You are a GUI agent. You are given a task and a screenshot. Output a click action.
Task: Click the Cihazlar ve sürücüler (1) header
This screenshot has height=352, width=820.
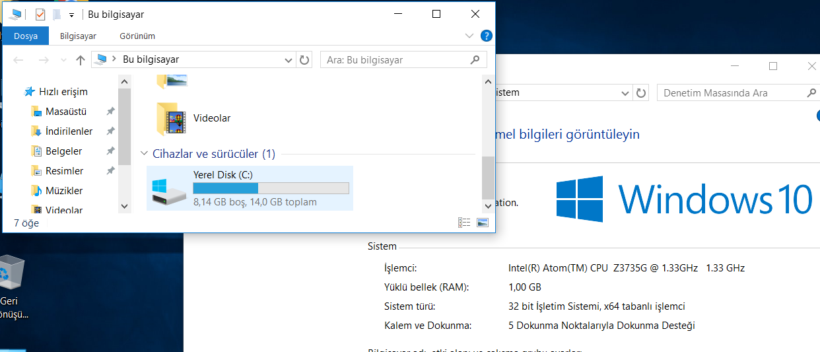214,154
